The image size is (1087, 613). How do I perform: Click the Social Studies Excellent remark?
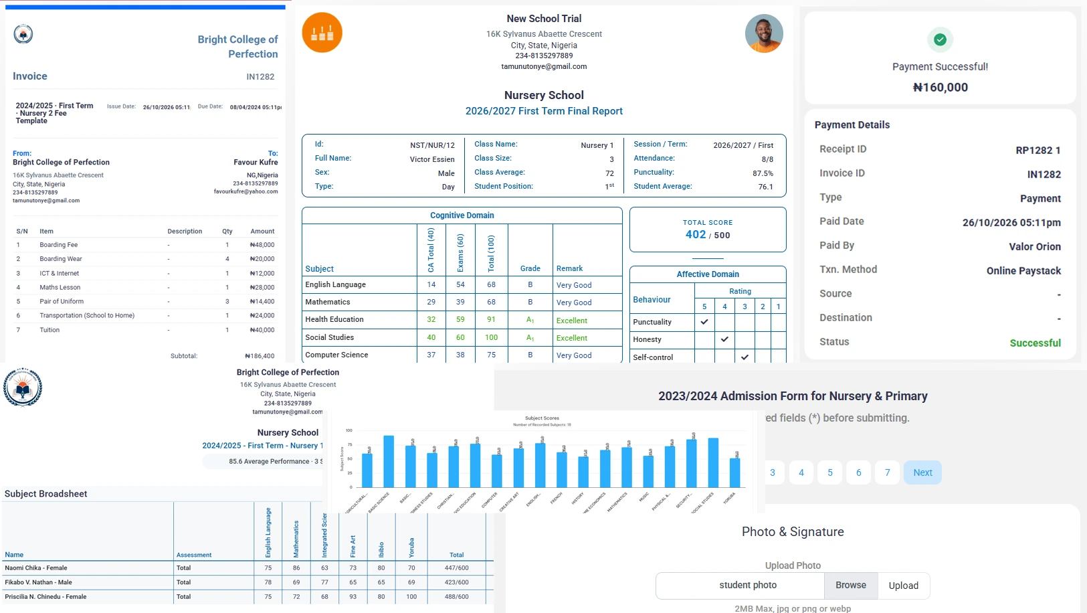pyautogui.click(x=572, y=338)
